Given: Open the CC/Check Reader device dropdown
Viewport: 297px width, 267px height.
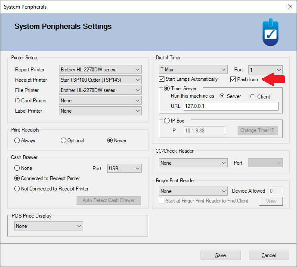Looking at the screenshot, I should coord(193,163).
